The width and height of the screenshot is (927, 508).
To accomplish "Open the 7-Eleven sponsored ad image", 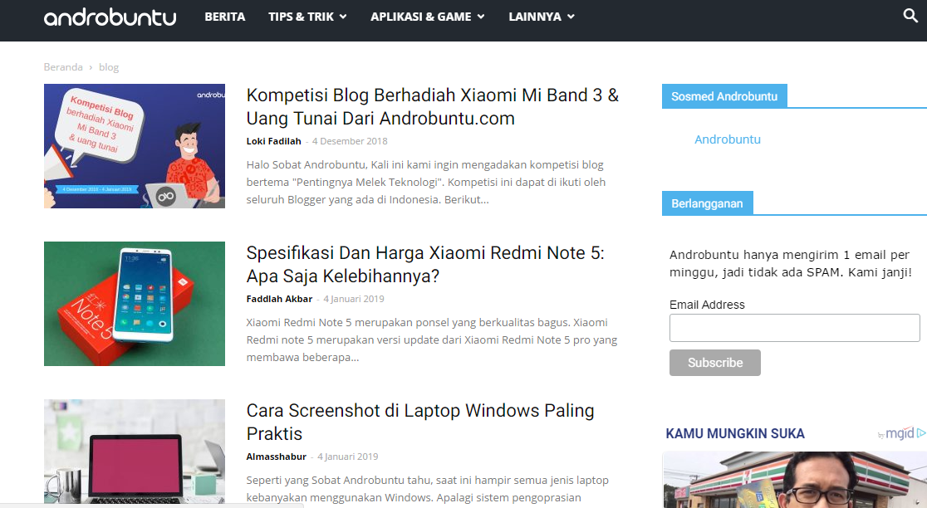I will 795,480.
